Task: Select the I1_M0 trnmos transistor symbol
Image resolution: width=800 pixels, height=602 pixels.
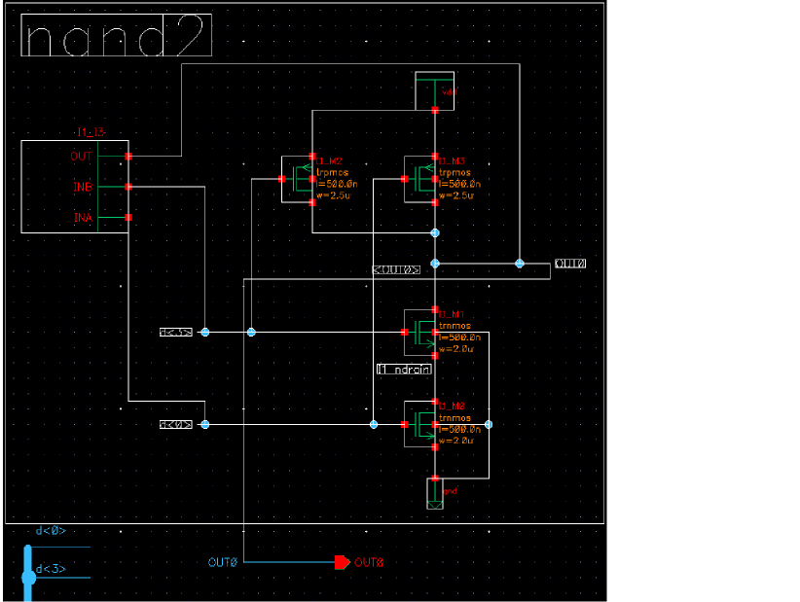Action: [419, 424]
